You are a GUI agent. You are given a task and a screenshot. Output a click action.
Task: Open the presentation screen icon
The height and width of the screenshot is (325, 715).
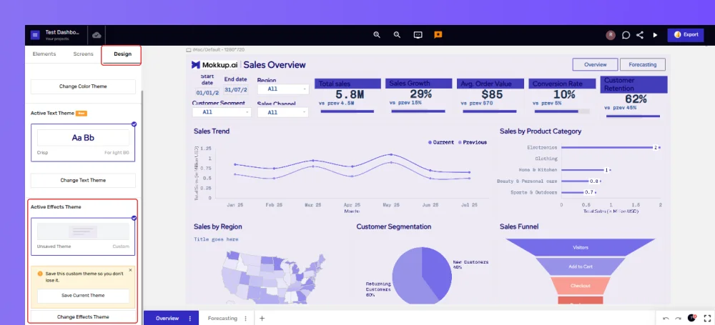click(418, 34)
